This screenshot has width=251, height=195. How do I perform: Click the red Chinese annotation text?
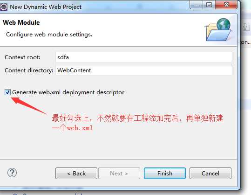[x=137, y=123]
